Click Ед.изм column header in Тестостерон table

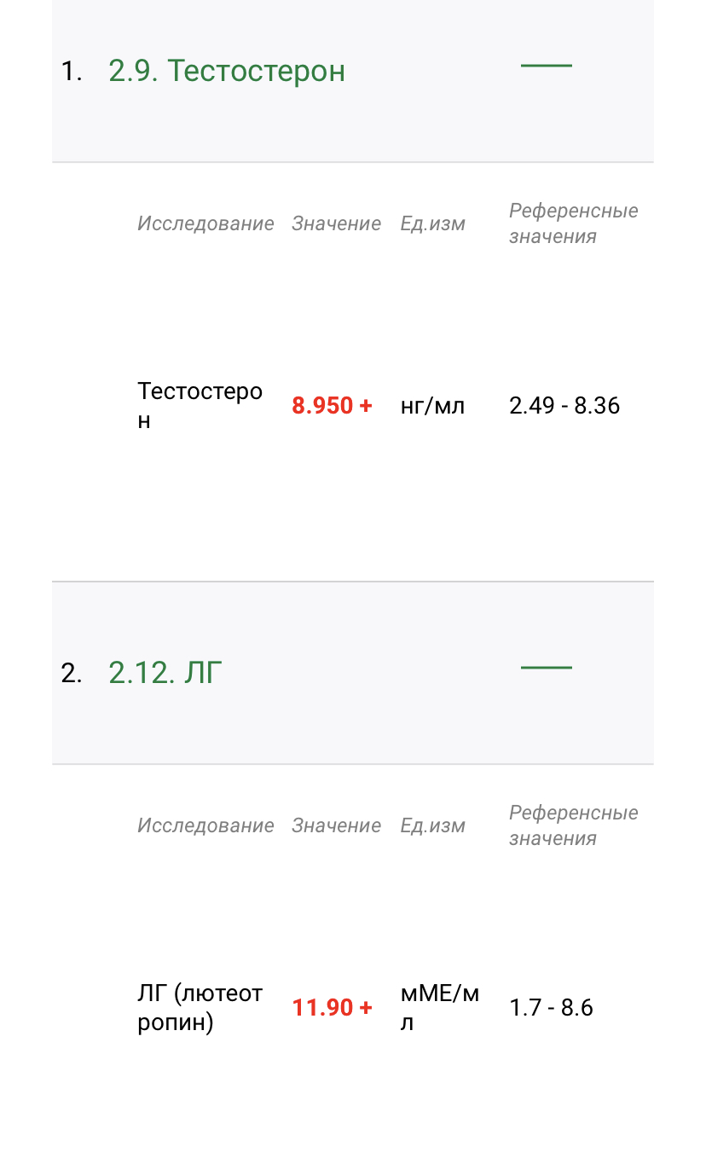(433, 223)
